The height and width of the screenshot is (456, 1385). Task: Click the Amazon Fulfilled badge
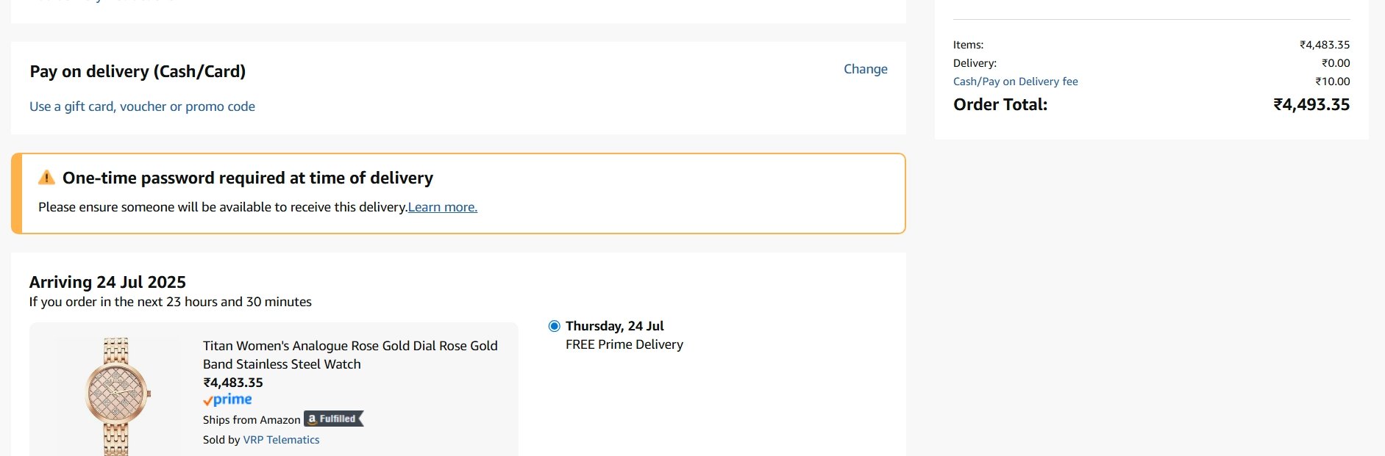(x=334, y=419)
